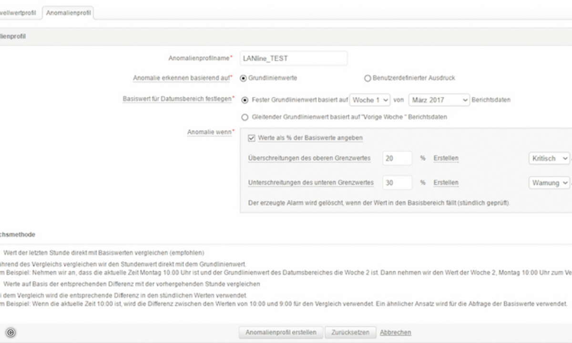Click the Überschreitungen des oberen Grenzwertes label
This screenshot has height=343, width=572.
click(309, 158)
